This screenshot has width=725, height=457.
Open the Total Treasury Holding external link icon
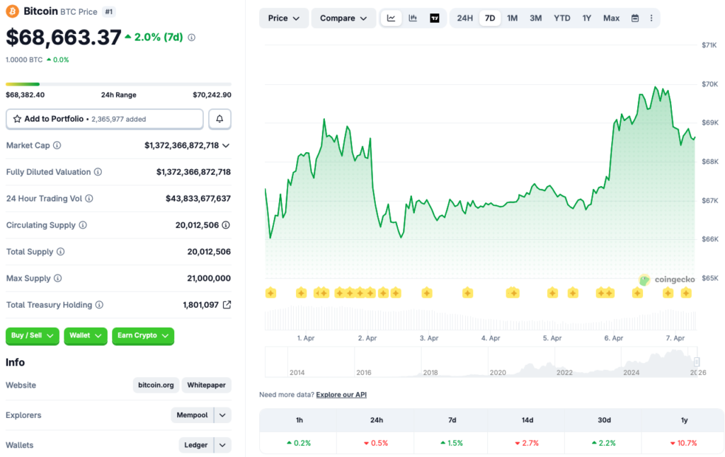tap(227, 304)
